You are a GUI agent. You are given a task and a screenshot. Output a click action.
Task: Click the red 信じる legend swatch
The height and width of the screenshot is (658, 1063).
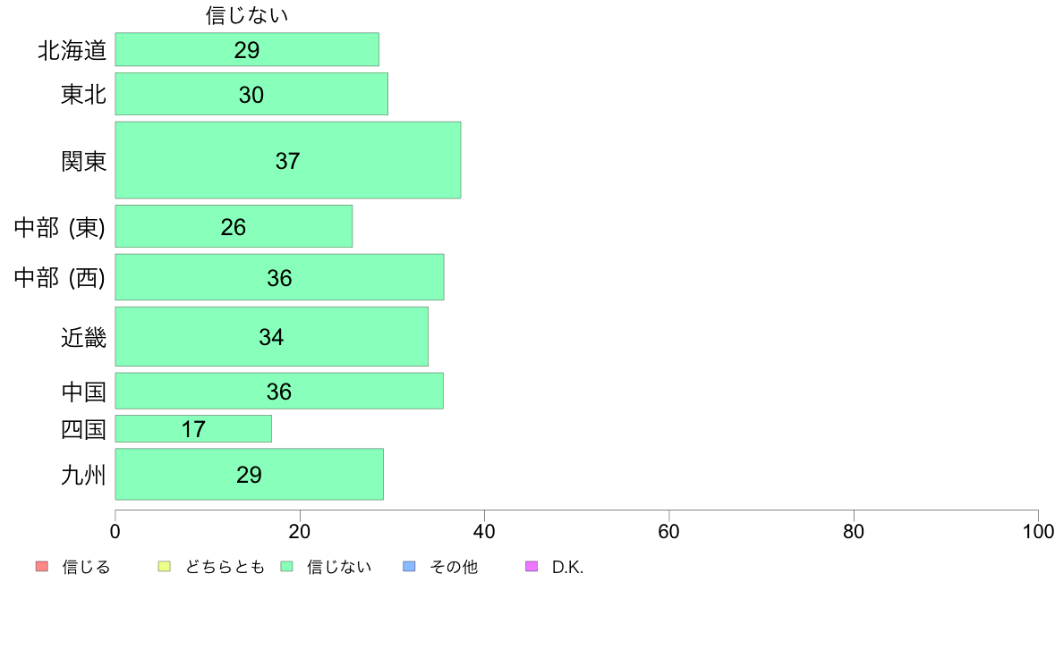[42, 567]
